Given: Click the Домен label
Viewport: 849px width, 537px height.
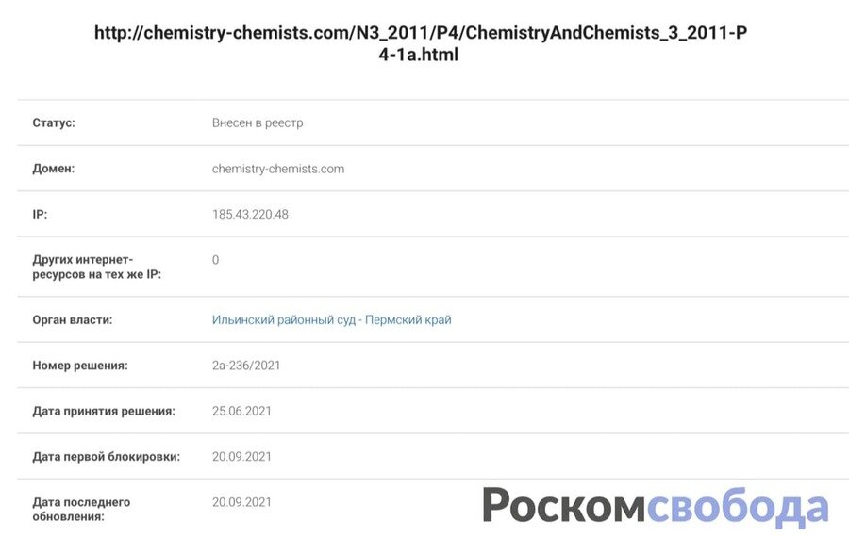Looking at the screenshot, I should [x=53, y=169].
